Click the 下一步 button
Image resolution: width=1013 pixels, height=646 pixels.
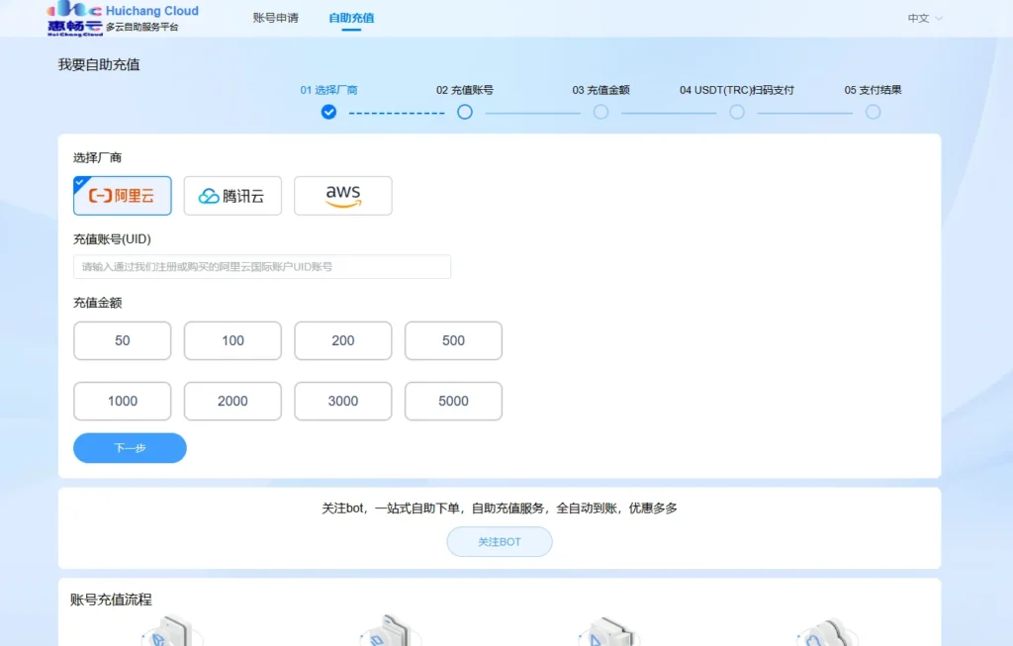[130, 448]
